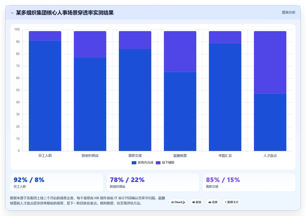Image resolution: width=306 pixels, height=216 pixels.
Task: Click the icon in the 表格 tag
Action: 194,202
